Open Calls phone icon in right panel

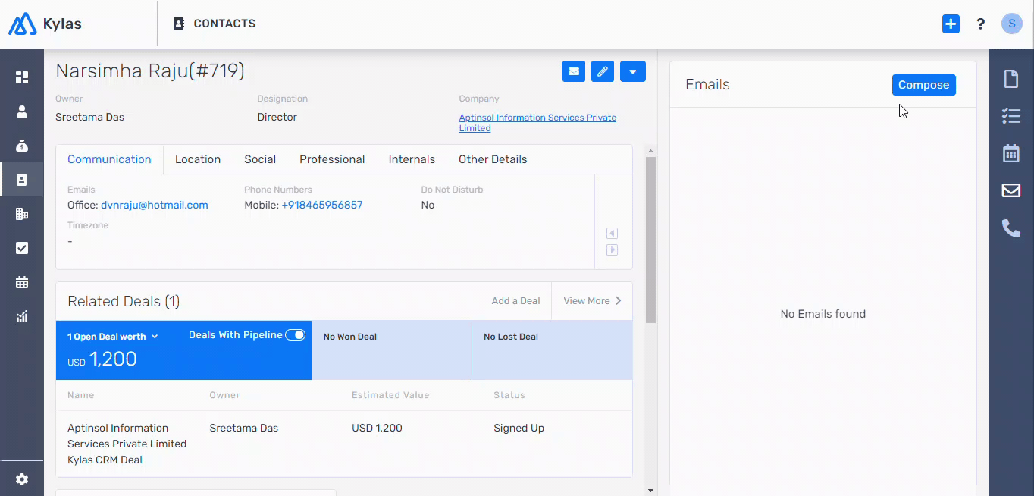(x=1011, y=228)
